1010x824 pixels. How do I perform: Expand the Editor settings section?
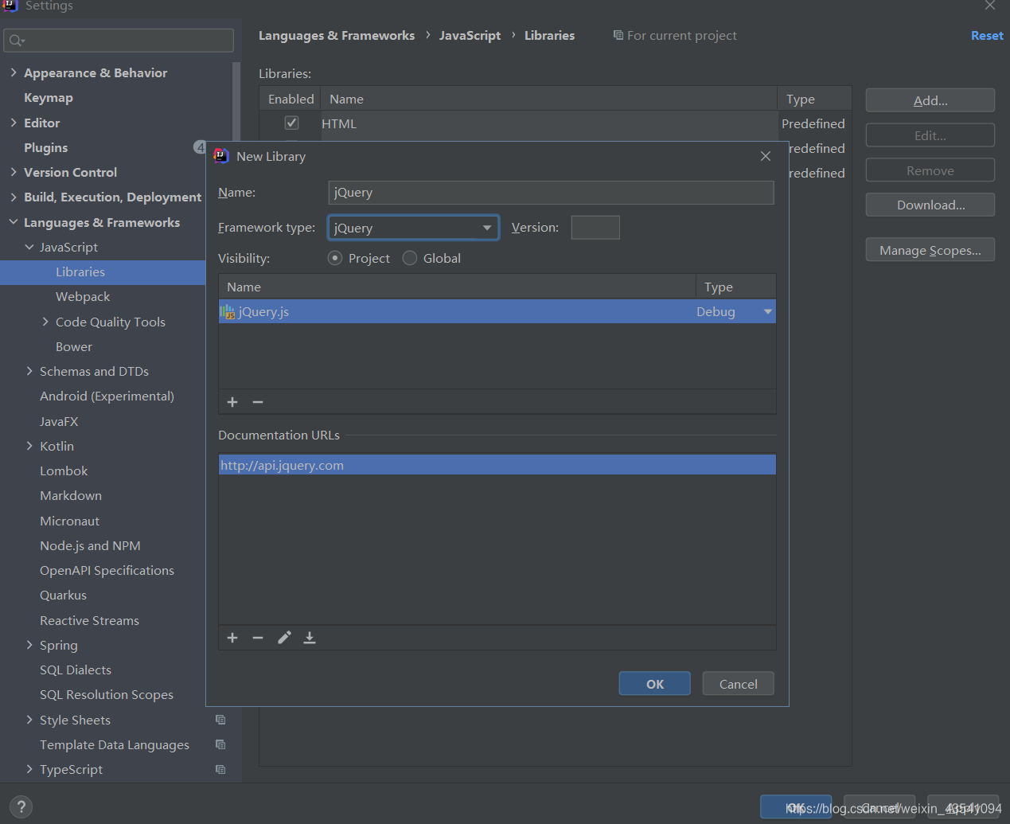(14, 123)
